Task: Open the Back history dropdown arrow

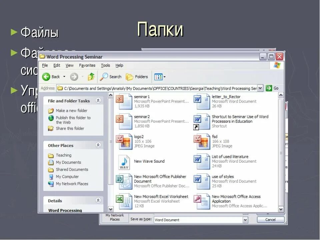Action: click(x=64, y=77)
